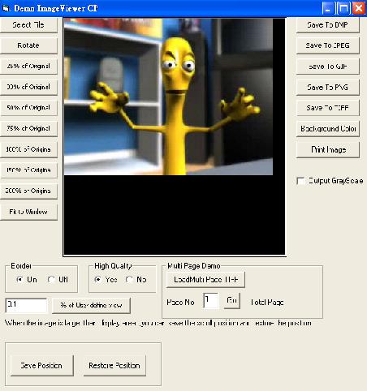Save the image to BMP
This screenshot has height=391, width=367.
327,25
